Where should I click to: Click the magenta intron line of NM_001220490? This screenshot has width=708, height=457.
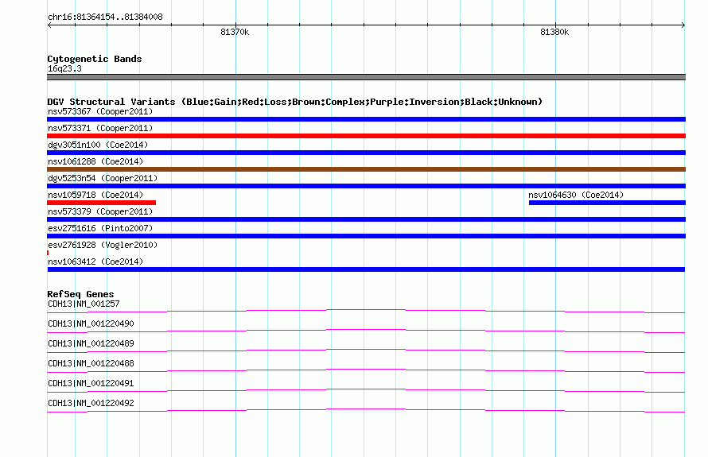coord(366,330)
